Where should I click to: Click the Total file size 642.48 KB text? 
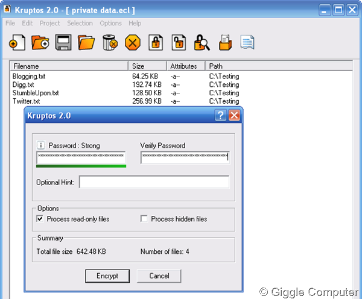pyautogui.click(x=71, y=251)
